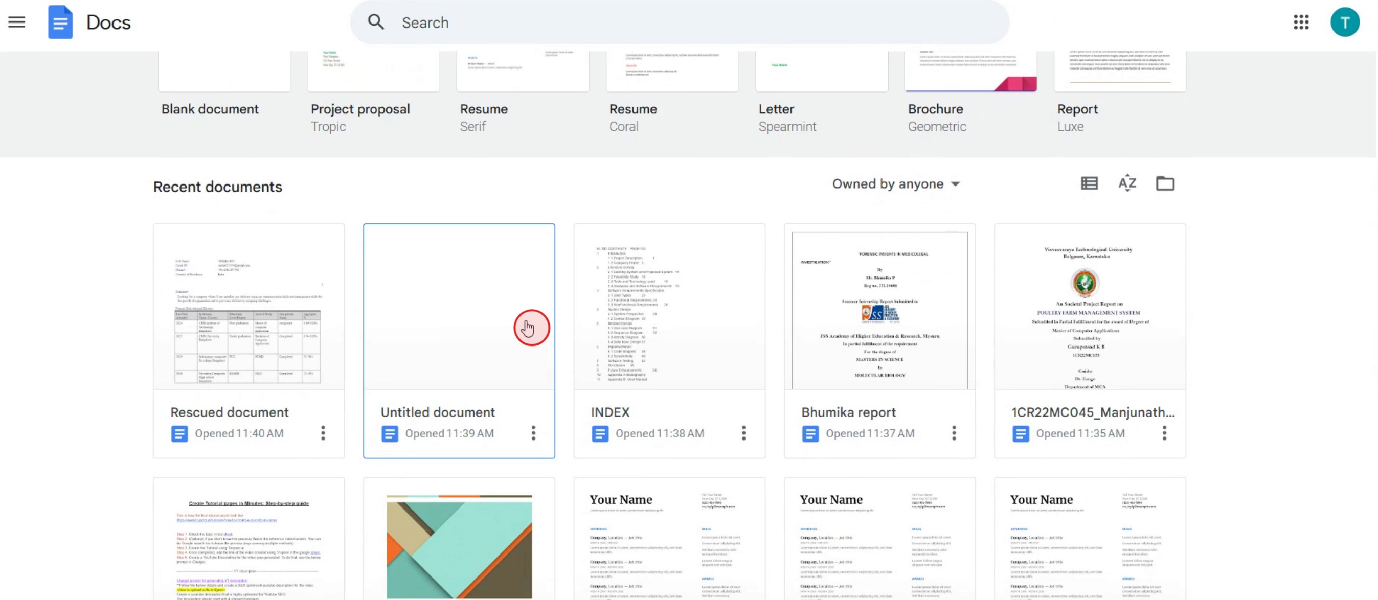This screenshot has width=1378, height=600.
Task: Open the main hamburger menu
Action: tap(16, 22)
